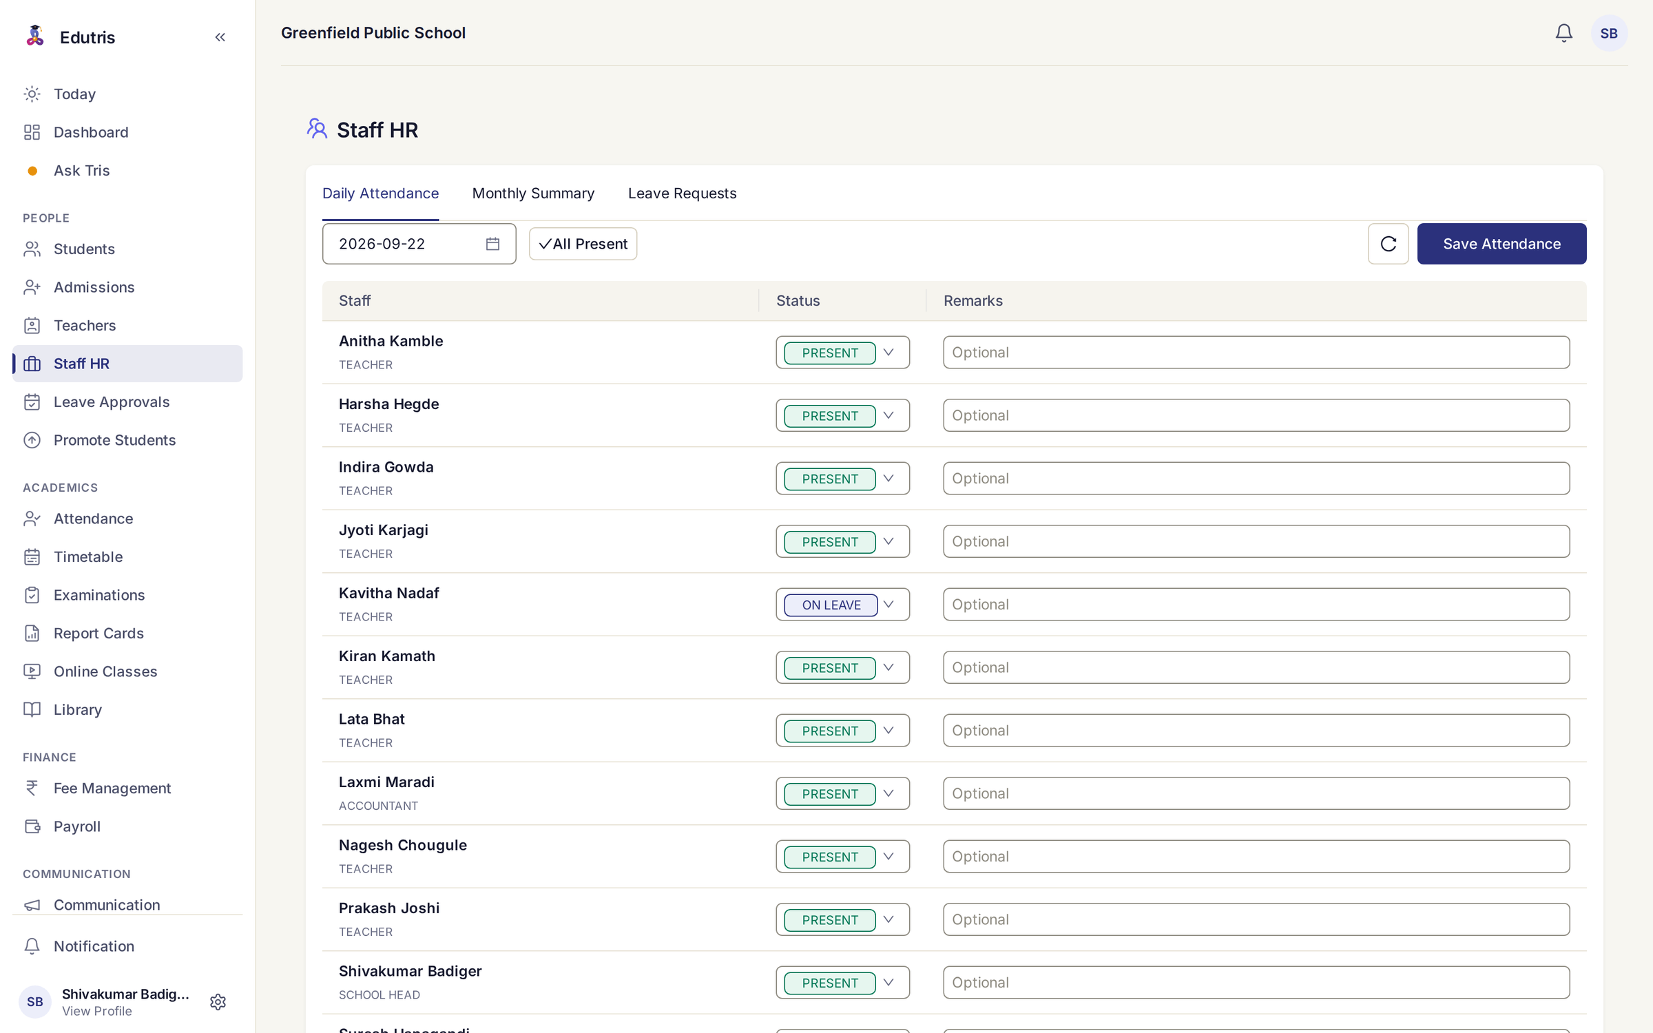The width and height of the screenshot is (1653, 1033).
Task: Switch to Leave Requests tab
Action: [682, 194]
